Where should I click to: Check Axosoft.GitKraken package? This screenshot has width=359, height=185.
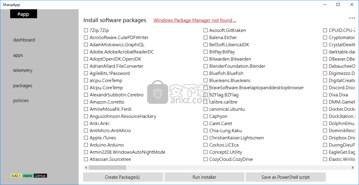[206, 30]
